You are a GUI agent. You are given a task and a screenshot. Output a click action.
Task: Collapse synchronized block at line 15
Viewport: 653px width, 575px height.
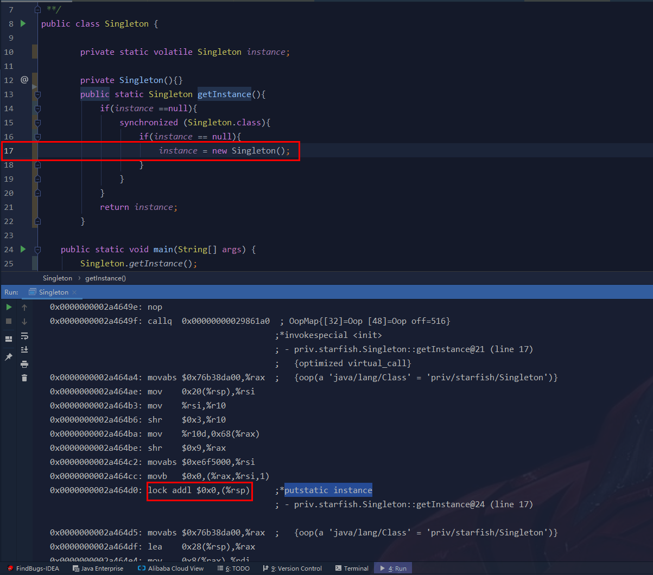click(37, 123)
